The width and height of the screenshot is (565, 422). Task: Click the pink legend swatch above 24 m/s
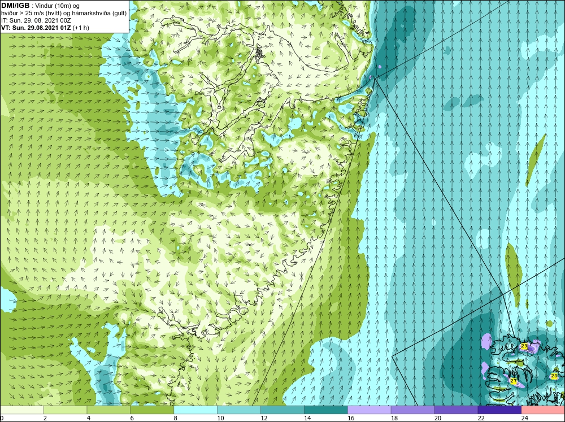(x=543, y=410)
